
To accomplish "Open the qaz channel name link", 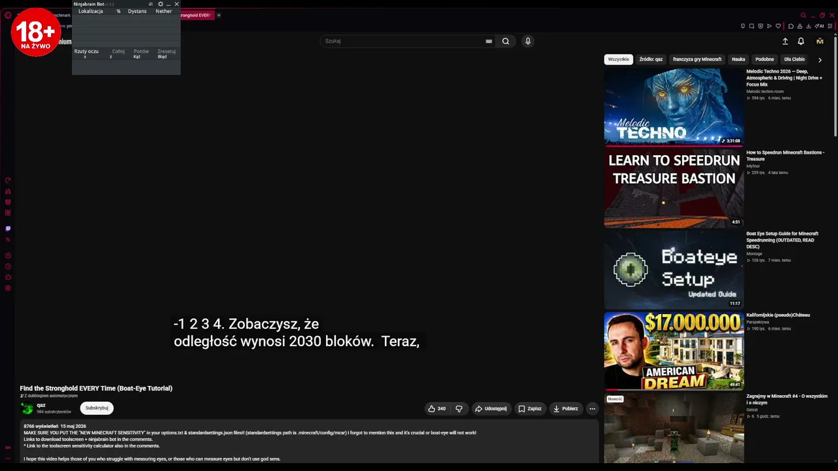I will click(41, 406).
